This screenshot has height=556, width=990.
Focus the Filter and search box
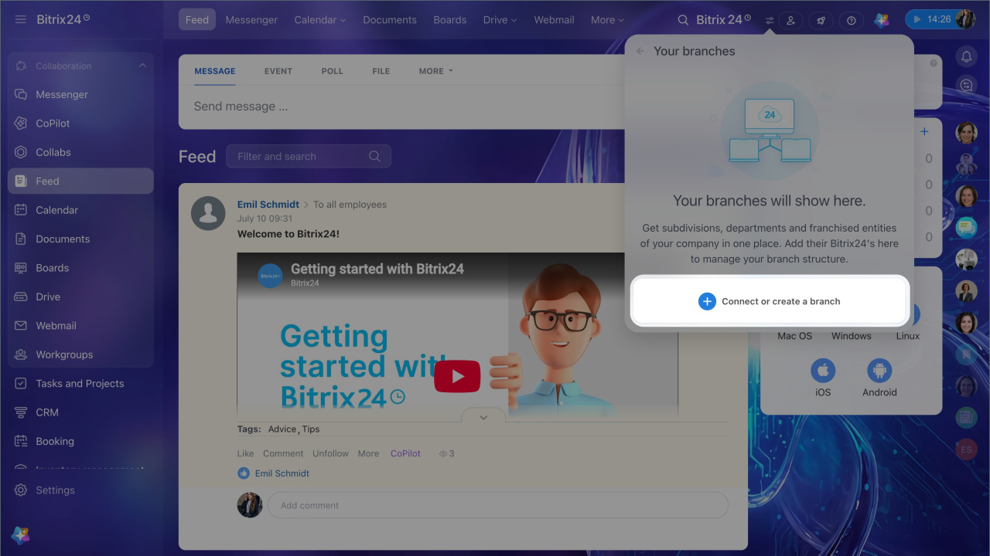point(309,156)
